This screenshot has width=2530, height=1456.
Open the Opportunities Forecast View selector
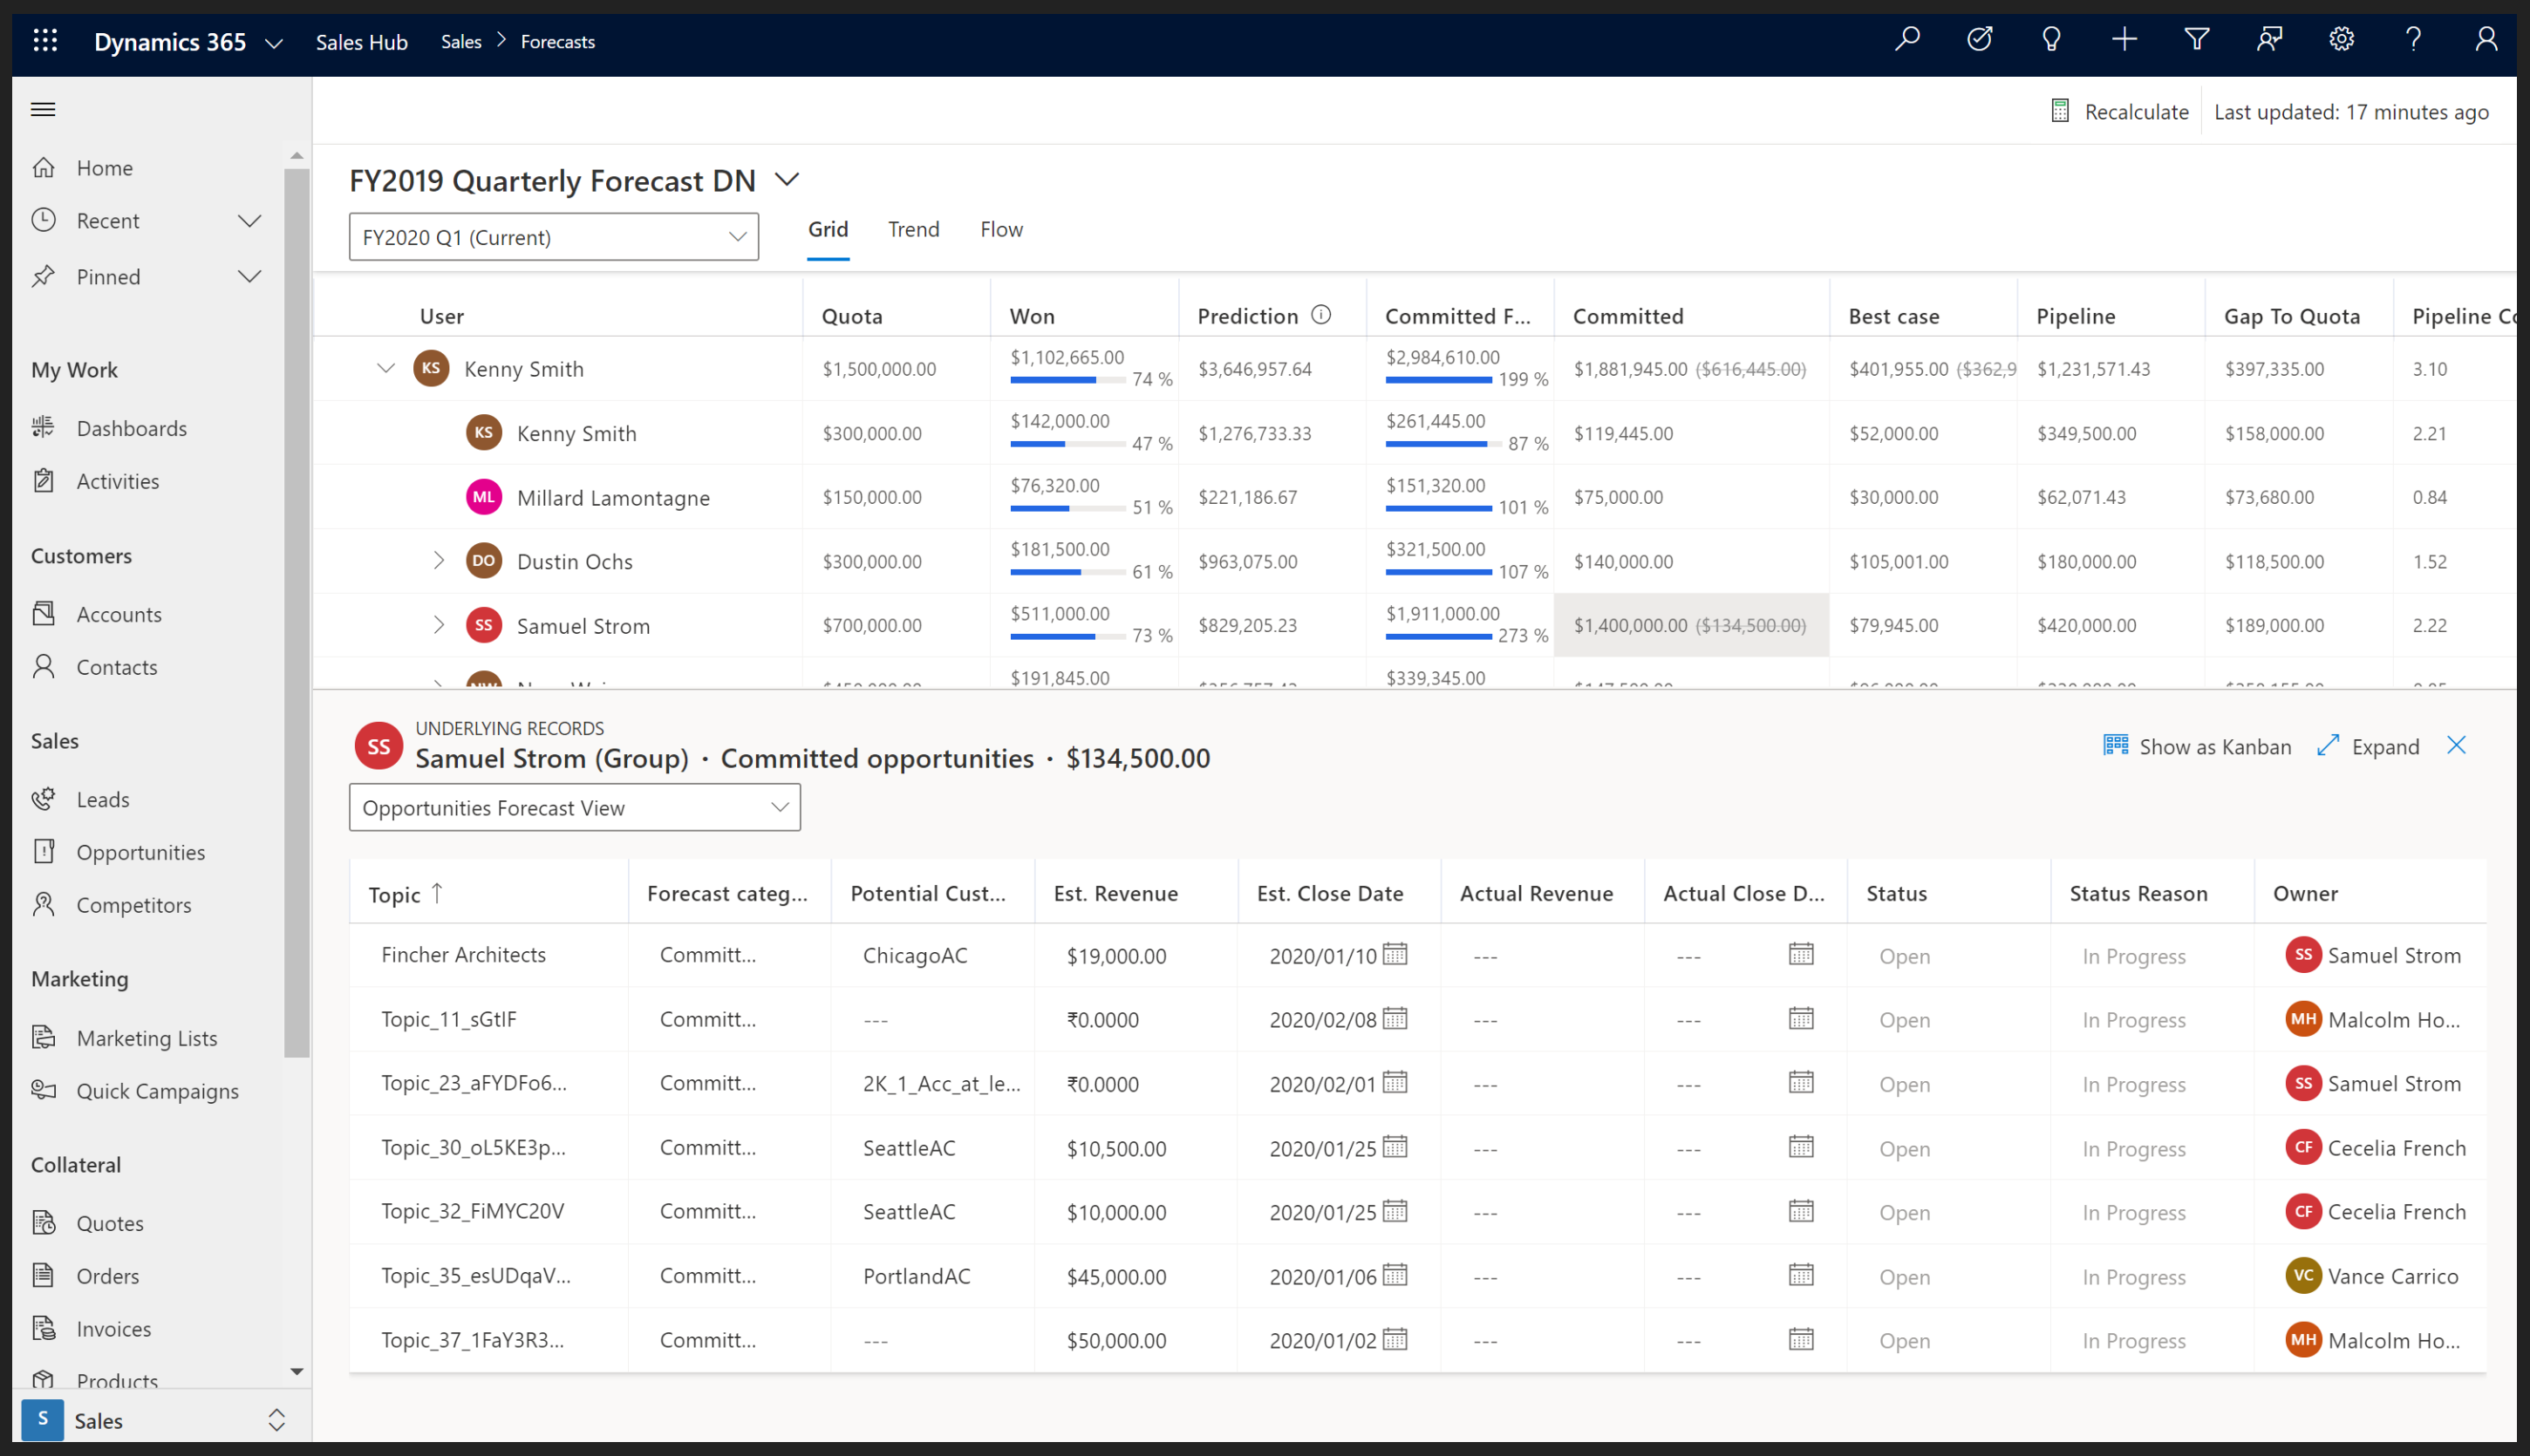[574, 807]
